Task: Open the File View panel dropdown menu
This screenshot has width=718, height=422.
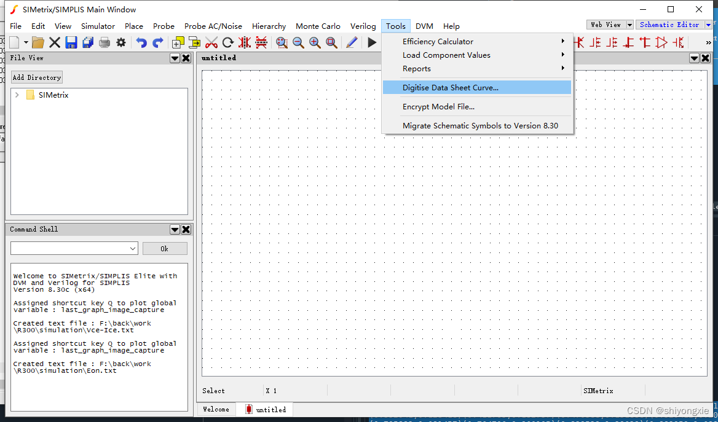Action: pyautogui.click(x=175, y=58)
